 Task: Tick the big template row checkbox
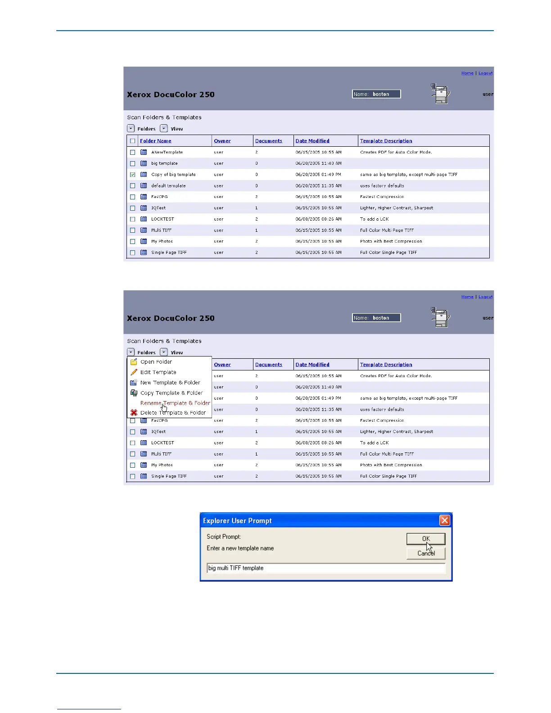point(132,163)
